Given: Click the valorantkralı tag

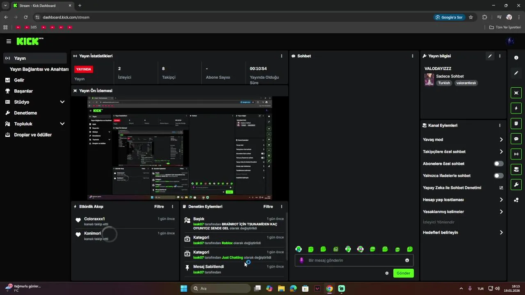Looking at the screenshot, I should click(466, 83).
